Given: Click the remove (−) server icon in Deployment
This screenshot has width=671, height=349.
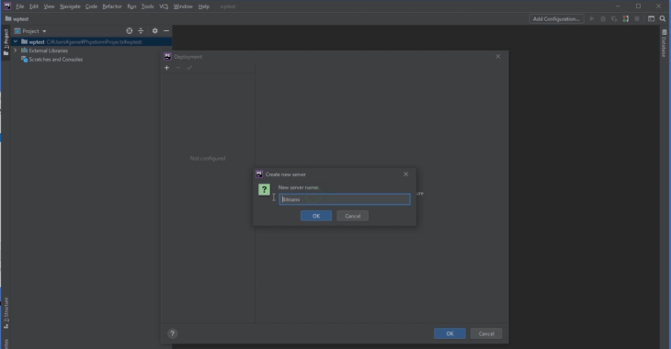Looking at the screenshot, I should [178, 68].
